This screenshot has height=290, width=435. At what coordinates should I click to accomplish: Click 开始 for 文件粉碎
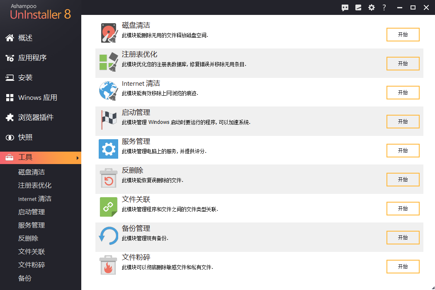point(403,266)
